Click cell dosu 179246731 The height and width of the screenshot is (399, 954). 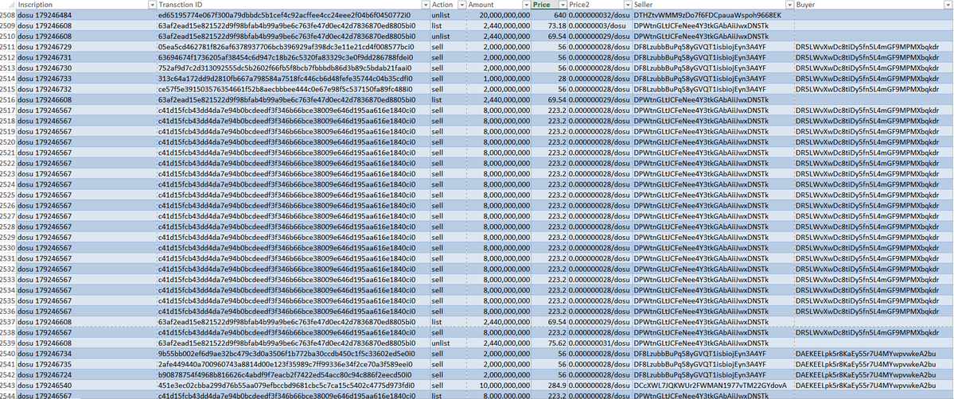point(86,57)
